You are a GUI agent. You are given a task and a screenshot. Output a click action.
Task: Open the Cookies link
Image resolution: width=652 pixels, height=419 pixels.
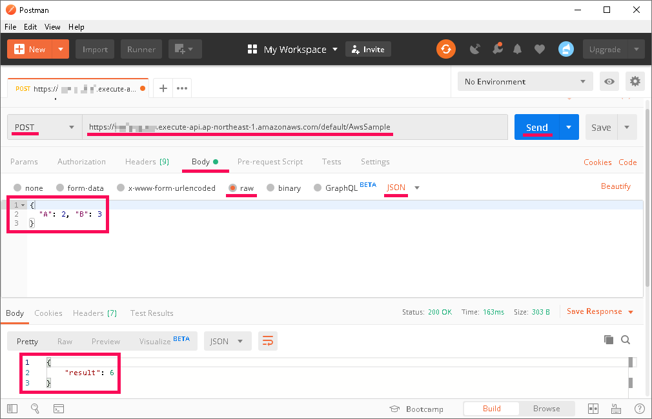tap(598, 162)
